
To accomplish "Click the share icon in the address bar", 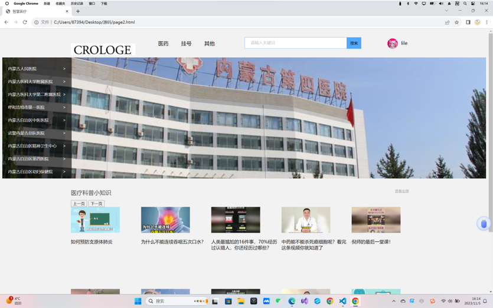I will pyautogui.click(x=447, y=22).
